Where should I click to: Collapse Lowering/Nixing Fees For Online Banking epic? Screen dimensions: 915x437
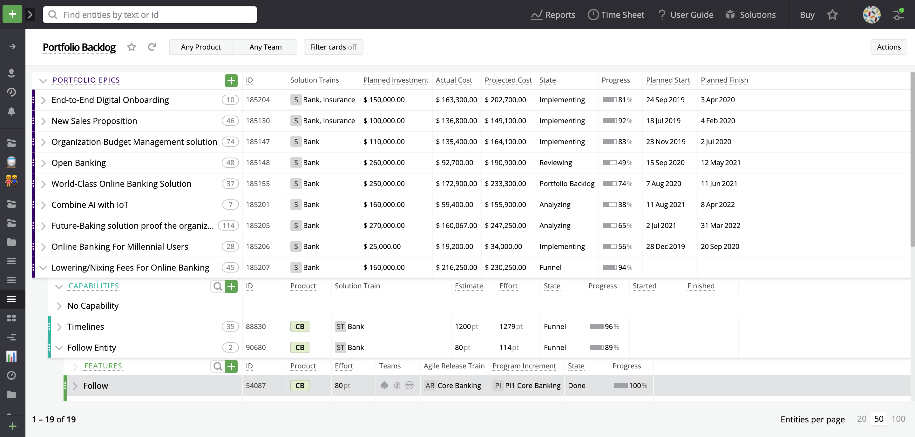click(x=43, y=268)
